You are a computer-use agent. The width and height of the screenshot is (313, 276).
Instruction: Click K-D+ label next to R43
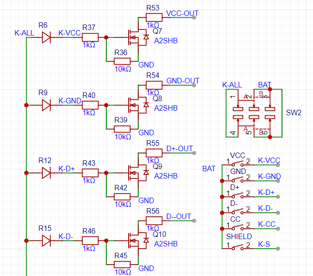click(67, 169)
